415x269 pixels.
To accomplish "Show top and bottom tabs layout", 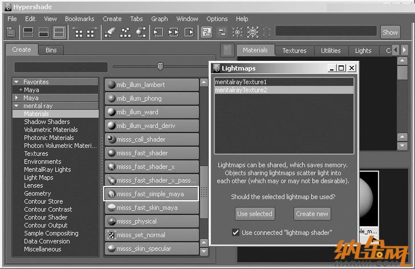I will (x=59, y=32).
